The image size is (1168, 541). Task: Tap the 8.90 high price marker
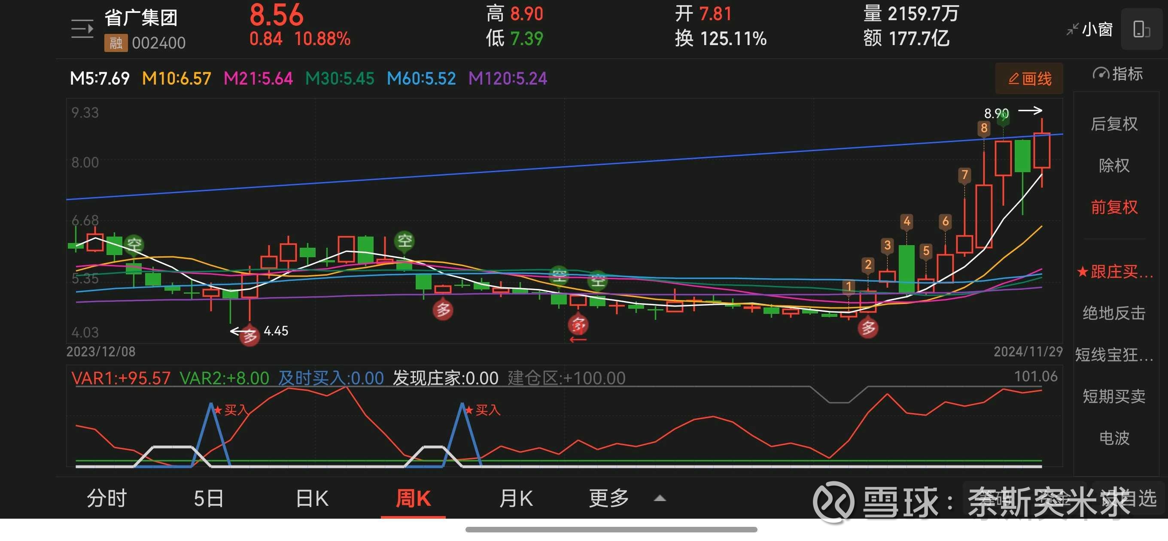coord(996,113)
